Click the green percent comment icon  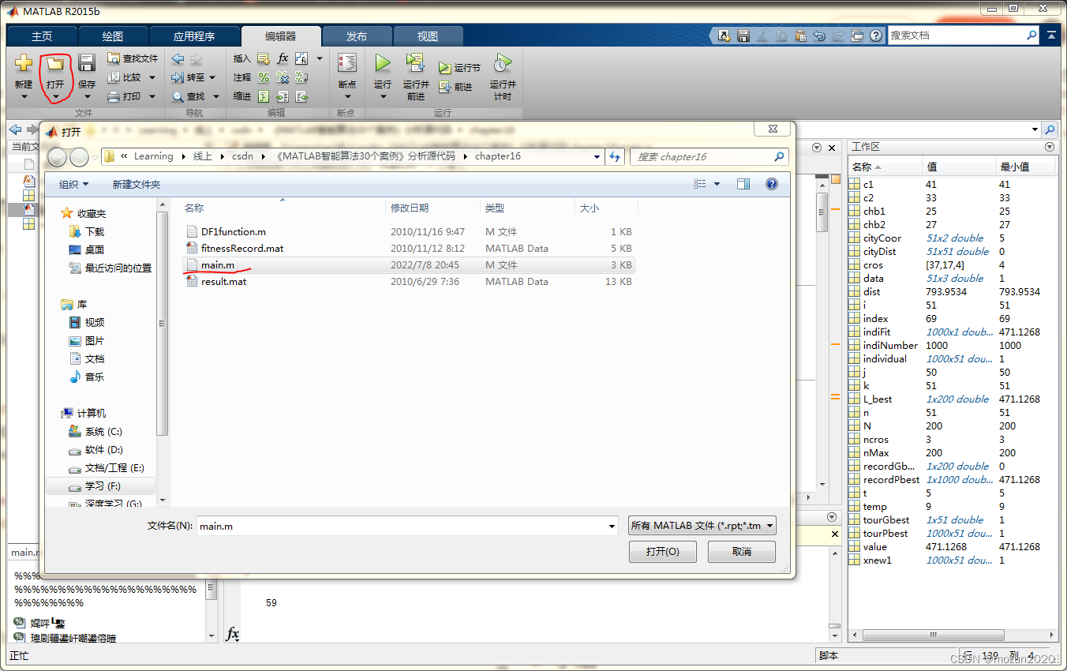click(264, 77)
